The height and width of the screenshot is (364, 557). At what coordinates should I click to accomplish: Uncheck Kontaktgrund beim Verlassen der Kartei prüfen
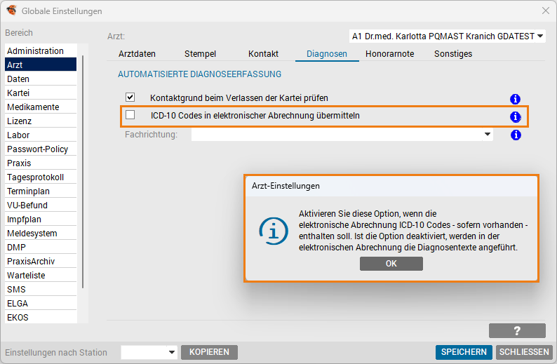130,97
